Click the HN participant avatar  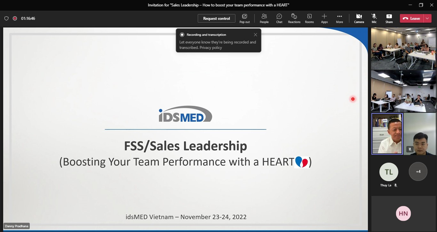(x=403, y=213)
